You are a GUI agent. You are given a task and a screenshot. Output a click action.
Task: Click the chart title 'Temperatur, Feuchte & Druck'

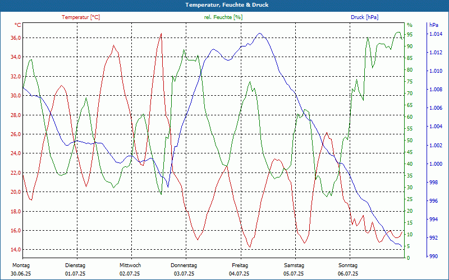pyautogui.click(x=227, y=5)
